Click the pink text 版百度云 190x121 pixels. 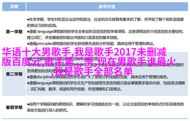coord(22,62)
